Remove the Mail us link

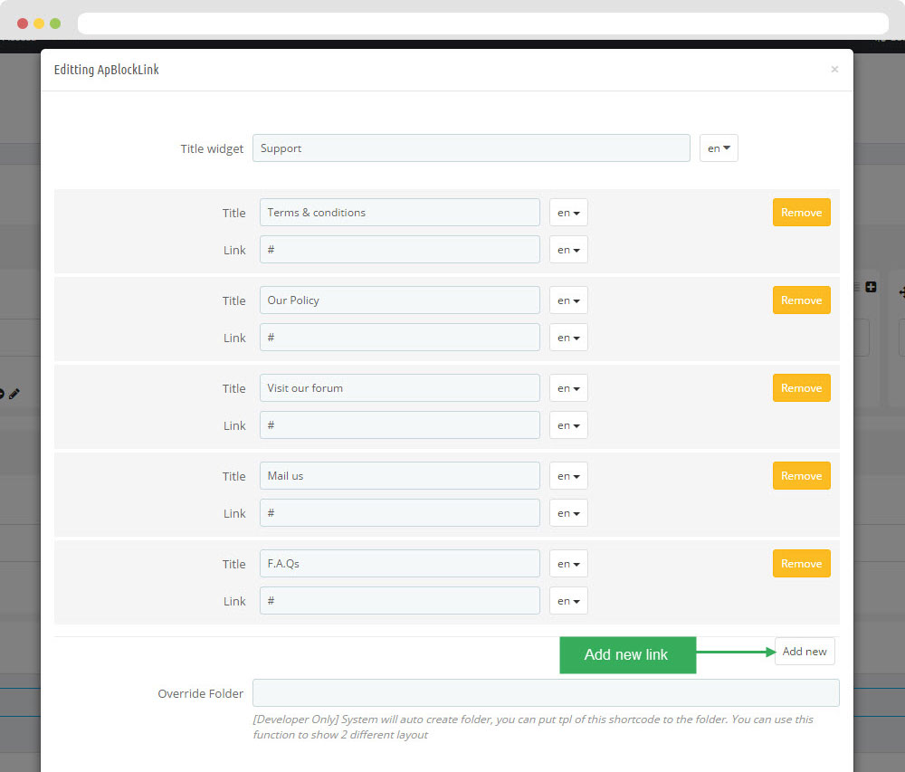(801, 476)
